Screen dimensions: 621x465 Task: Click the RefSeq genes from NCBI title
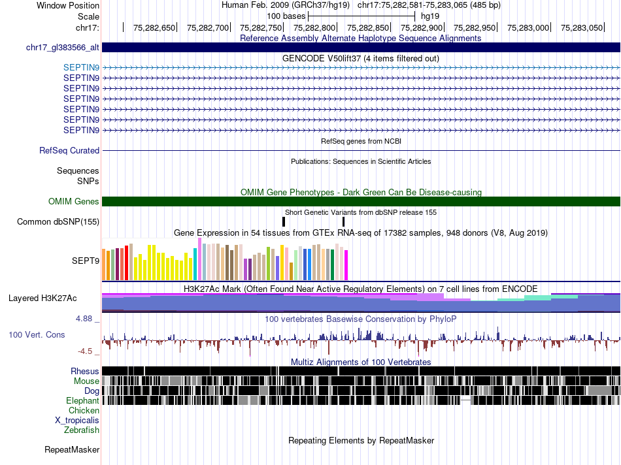coord(361,141)
